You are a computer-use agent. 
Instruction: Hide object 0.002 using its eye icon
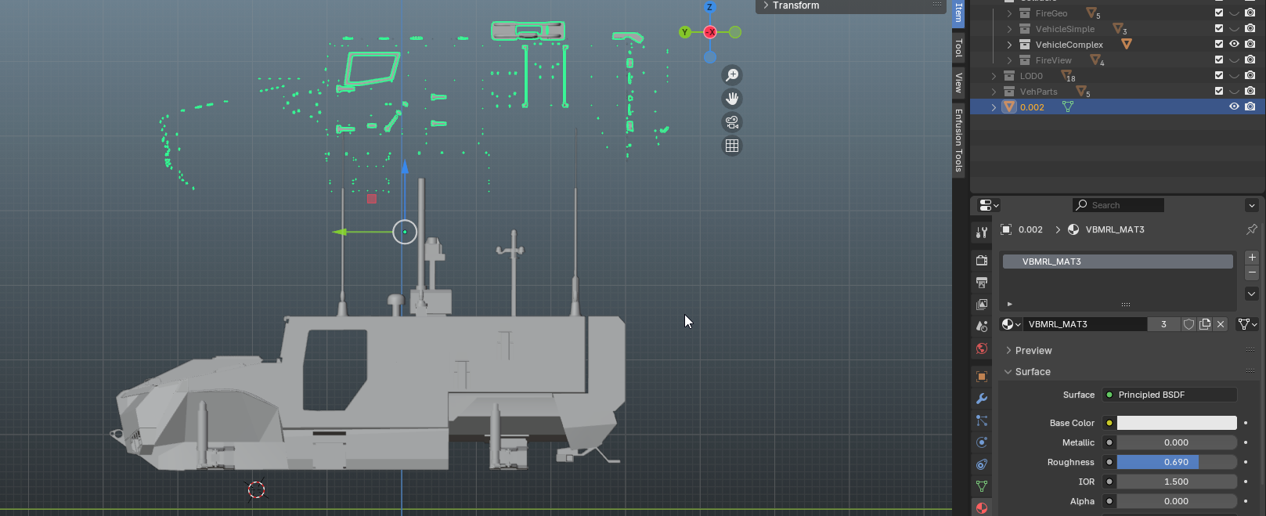(1235, 107)
